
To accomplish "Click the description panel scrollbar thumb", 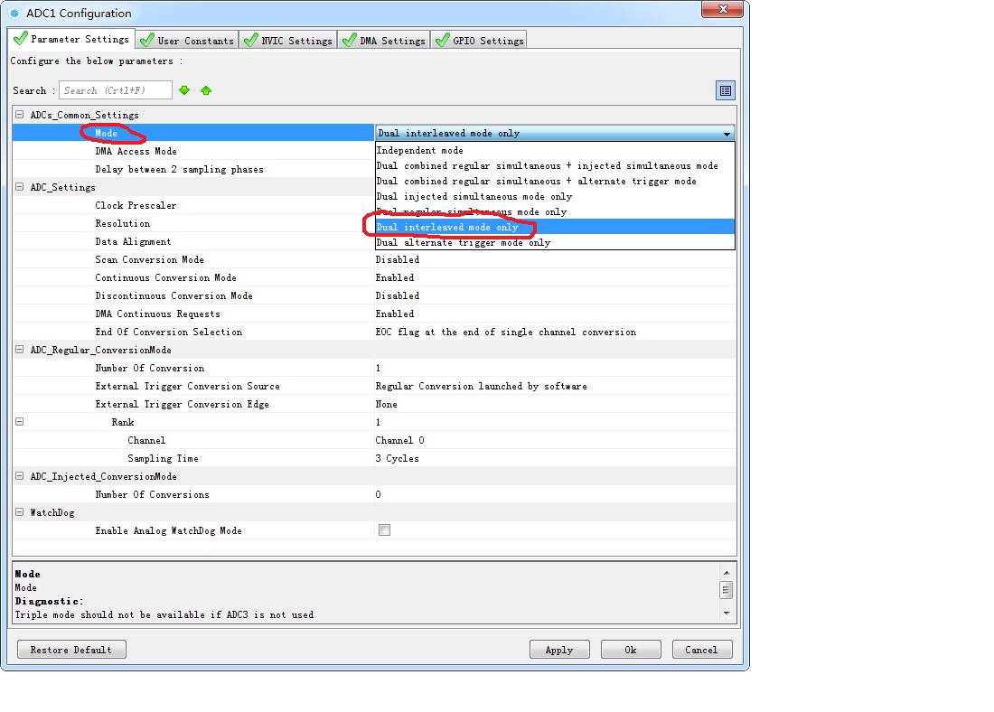I will 727,590.
